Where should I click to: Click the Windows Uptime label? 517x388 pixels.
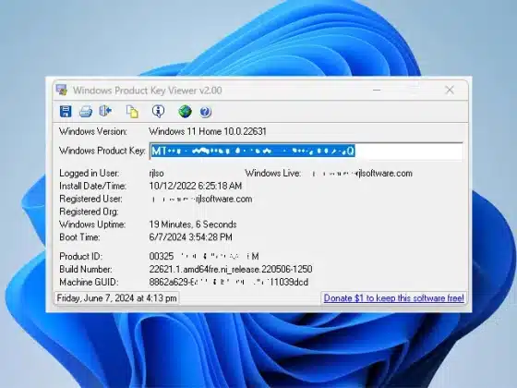92,224
